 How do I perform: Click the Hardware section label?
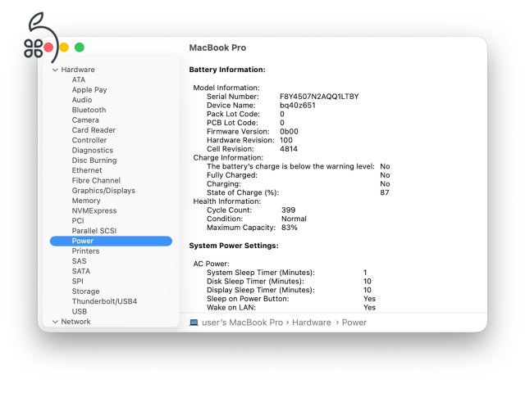78,70
